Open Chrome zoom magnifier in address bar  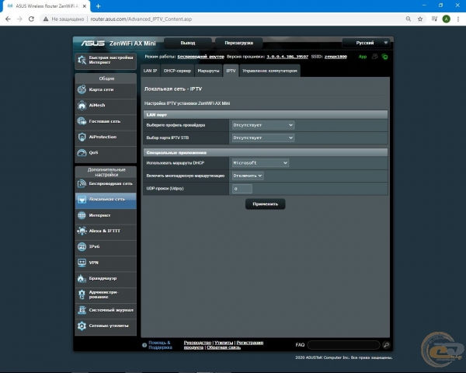click(x=409, y=19)
